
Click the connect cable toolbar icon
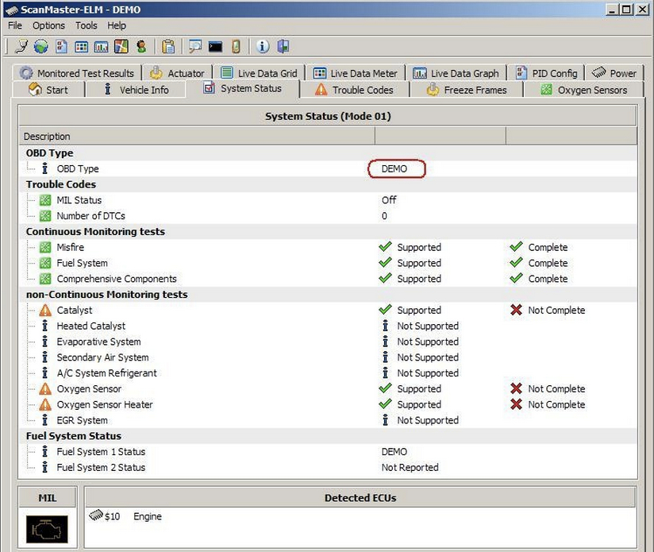pyautogui.click(x=21, y=46)
